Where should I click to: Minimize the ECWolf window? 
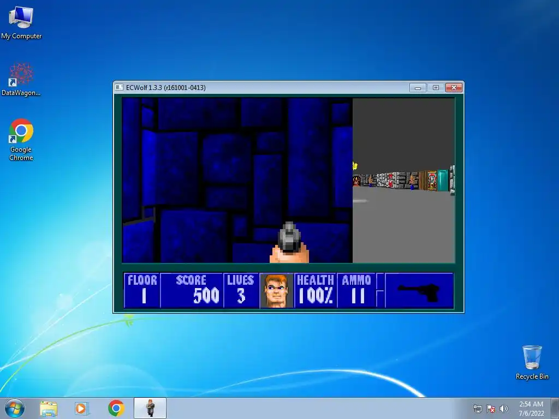418,88
